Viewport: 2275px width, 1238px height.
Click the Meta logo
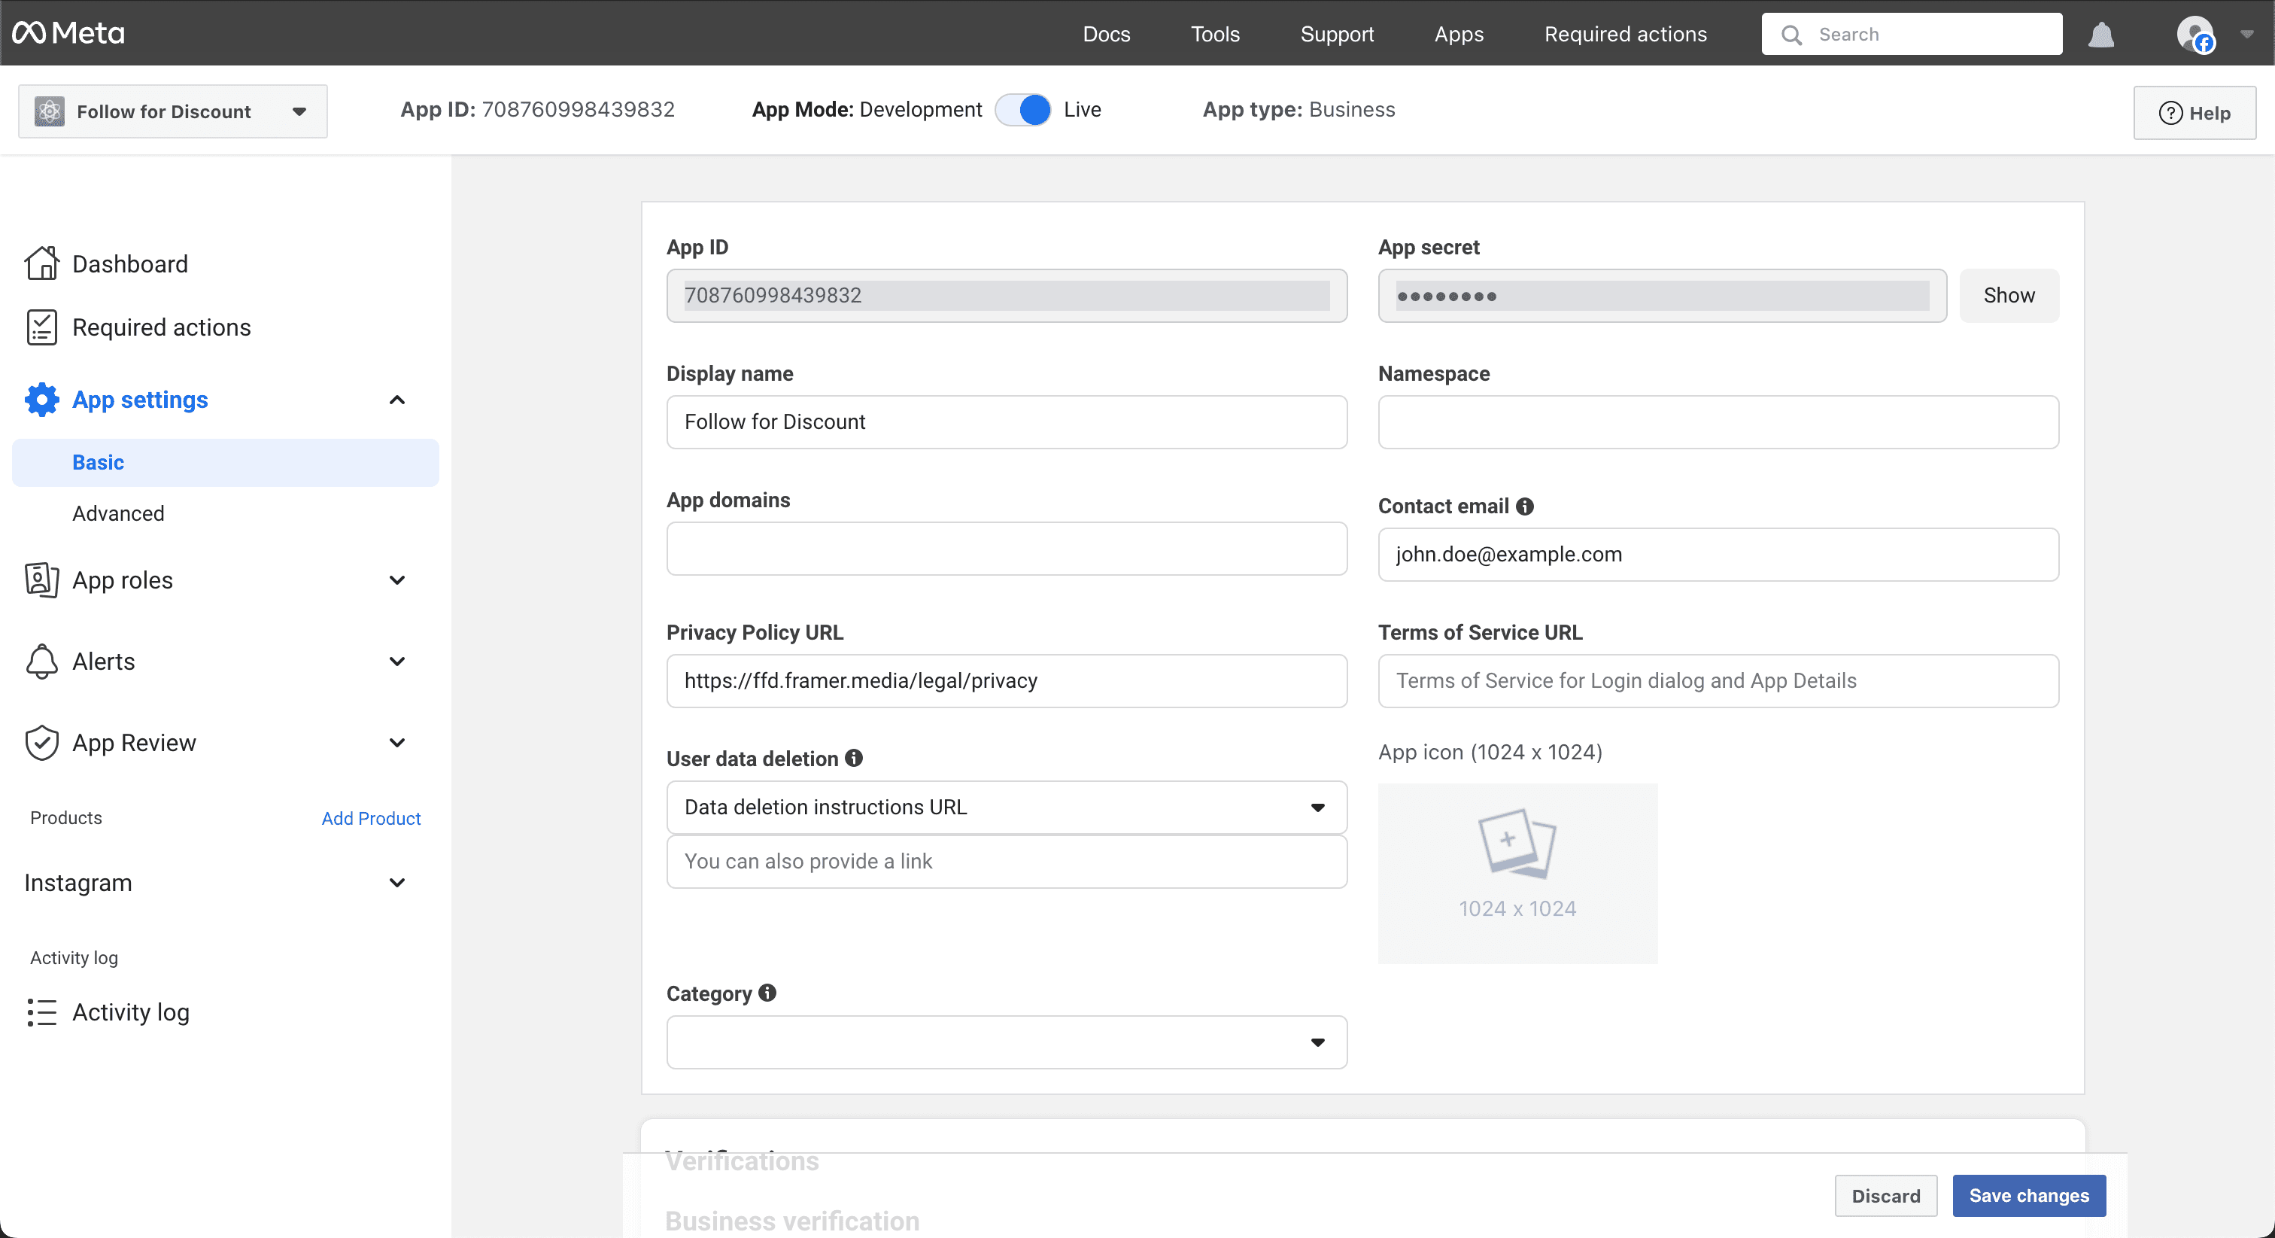click(68, 32)
